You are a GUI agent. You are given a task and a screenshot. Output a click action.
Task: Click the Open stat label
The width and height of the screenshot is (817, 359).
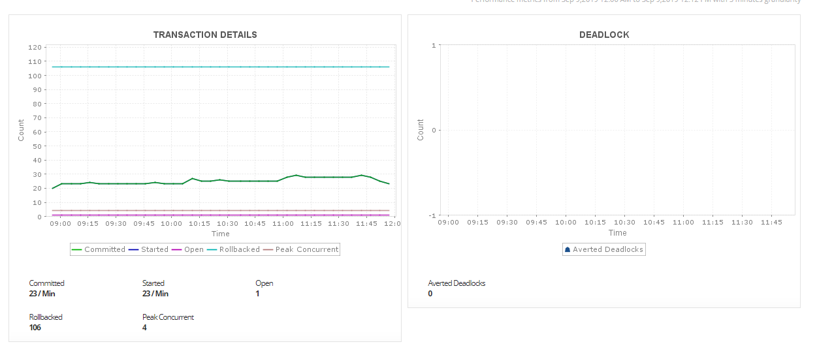pos(264,283)
